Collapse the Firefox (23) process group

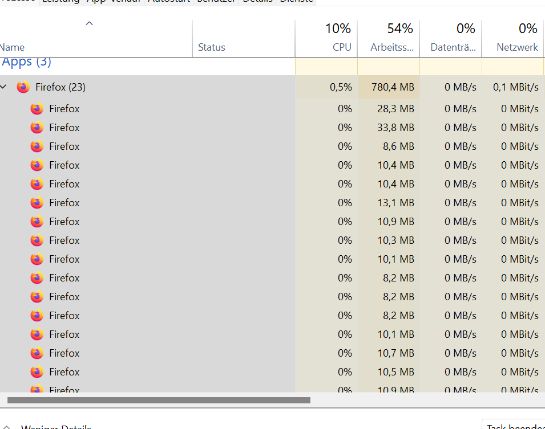click(x=3, y=87)
